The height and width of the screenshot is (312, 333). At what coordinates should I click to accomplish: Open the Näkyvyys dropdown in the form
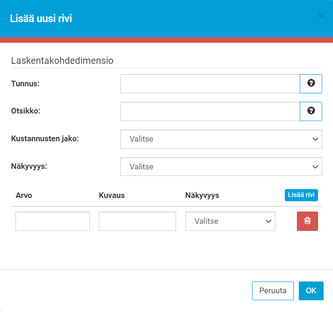(x=221, y=167)
